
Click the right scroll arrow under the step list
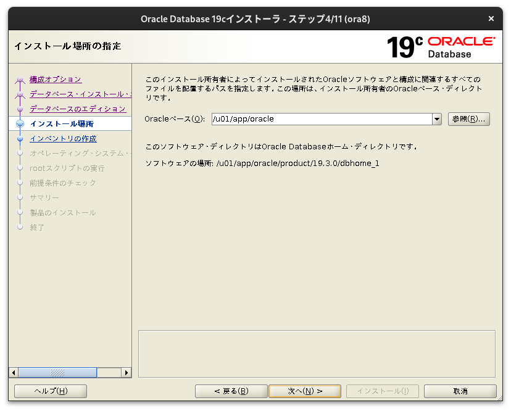[127, 372]
